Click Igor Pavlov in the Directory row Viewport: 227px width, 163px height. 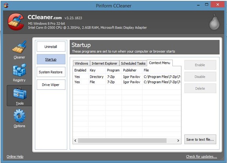131,77
